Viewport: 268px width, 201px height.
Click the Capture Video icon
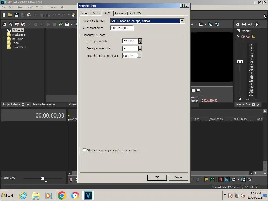[17, 24]
